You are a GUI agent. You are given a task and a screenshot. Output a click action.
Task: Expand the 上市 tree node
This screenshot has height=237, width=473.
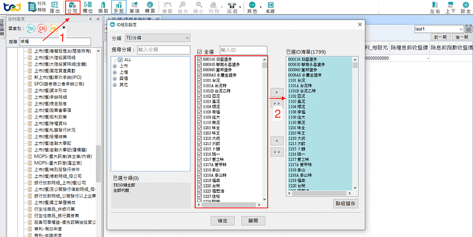[x=114, y=66]
